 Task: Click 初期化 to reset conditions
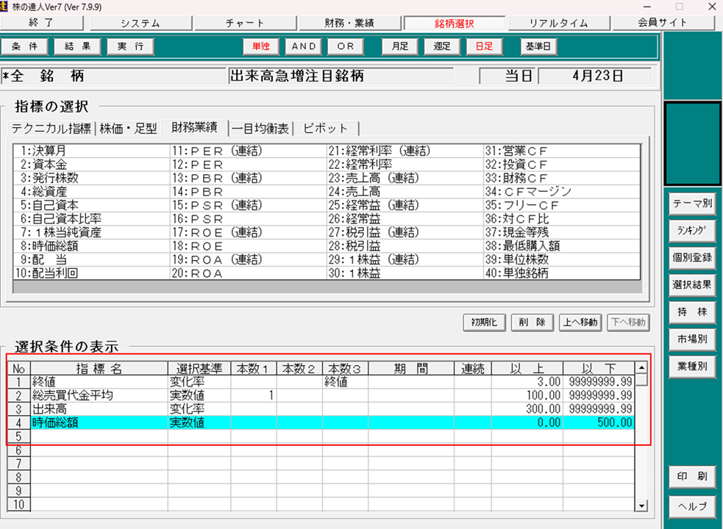[484, 322]
